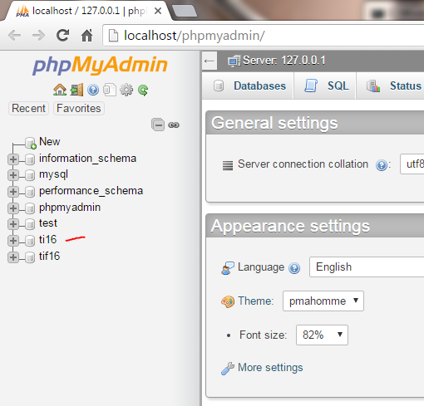Select the phpmyadmin database name
Image resolution: width=424 pixels, height=406 pixels.
tap(70, 208)
